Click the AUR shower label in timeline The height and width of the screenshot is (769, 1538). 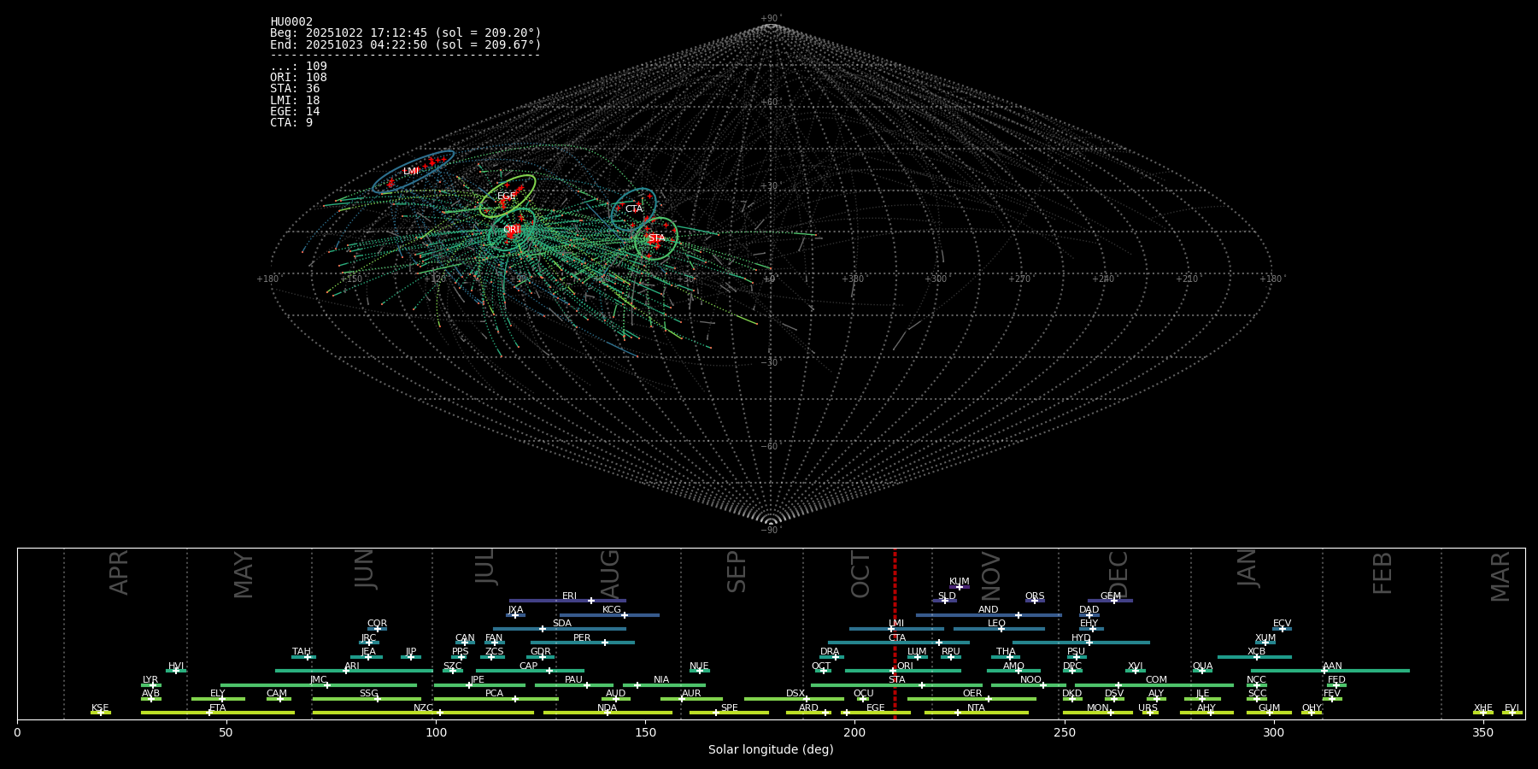[691, 694]
